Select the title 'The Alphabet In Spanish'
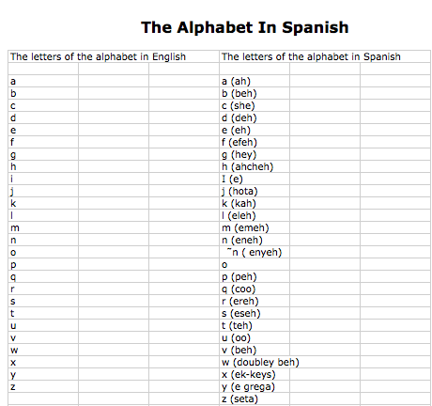The height and width of the screenshot is (406, 432). click(x=245, y=27)
